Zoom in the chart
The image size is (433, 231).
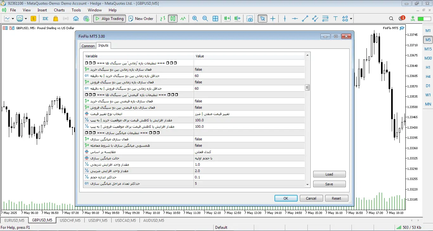pyautogui.click(x=195, y=19)
